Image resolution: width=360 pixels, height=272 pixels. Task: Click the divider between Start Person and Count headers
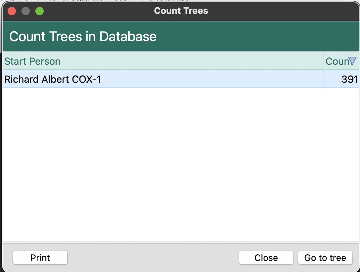[x=324, y=61]
